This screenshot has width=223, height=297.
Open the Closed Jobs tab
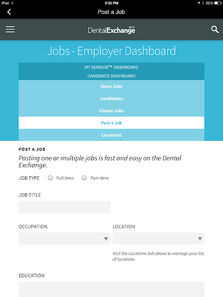coord(111,111)
